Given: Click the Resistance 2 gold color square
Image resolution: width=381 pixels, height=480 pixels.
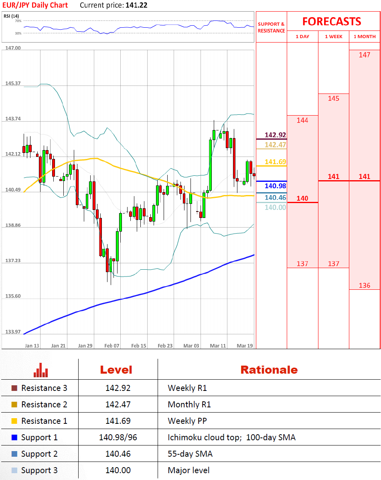Looking at the screenshot, I should click(x=14, y=405).
